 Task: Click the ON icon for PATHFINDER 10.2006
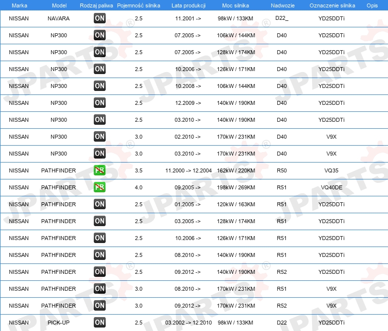pyautogui.click(x=100, y=238)
